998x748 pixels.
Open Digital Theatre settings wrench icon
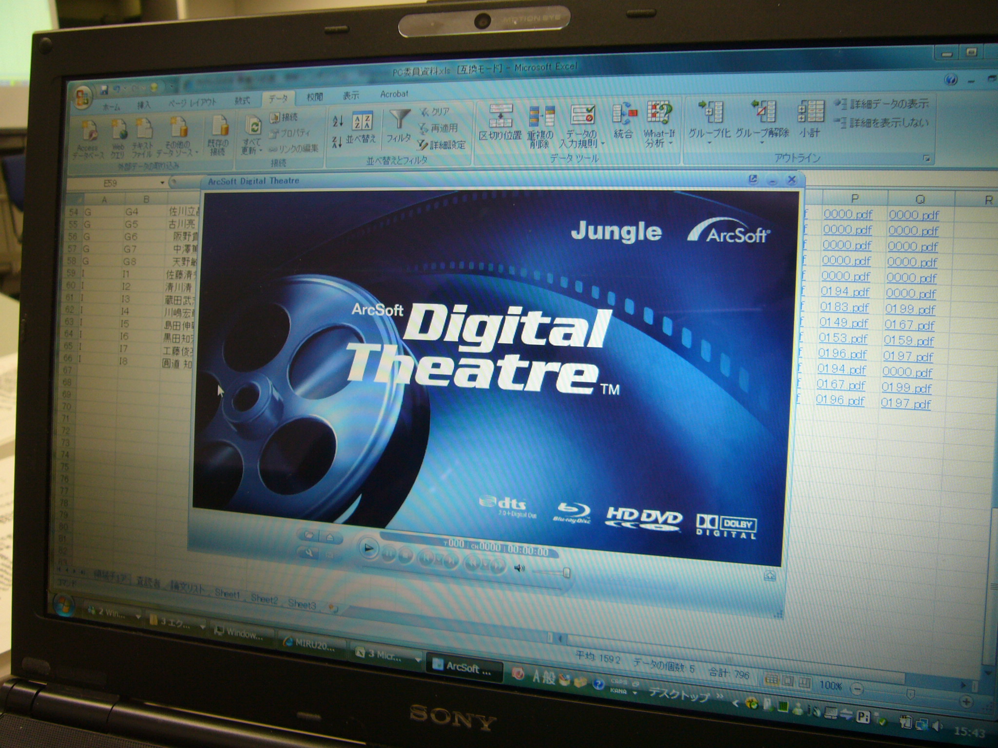tap(309, 553)
